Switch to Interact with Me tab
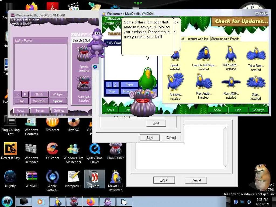Screen dimensions: 276x207 click(x=198, y=39)
